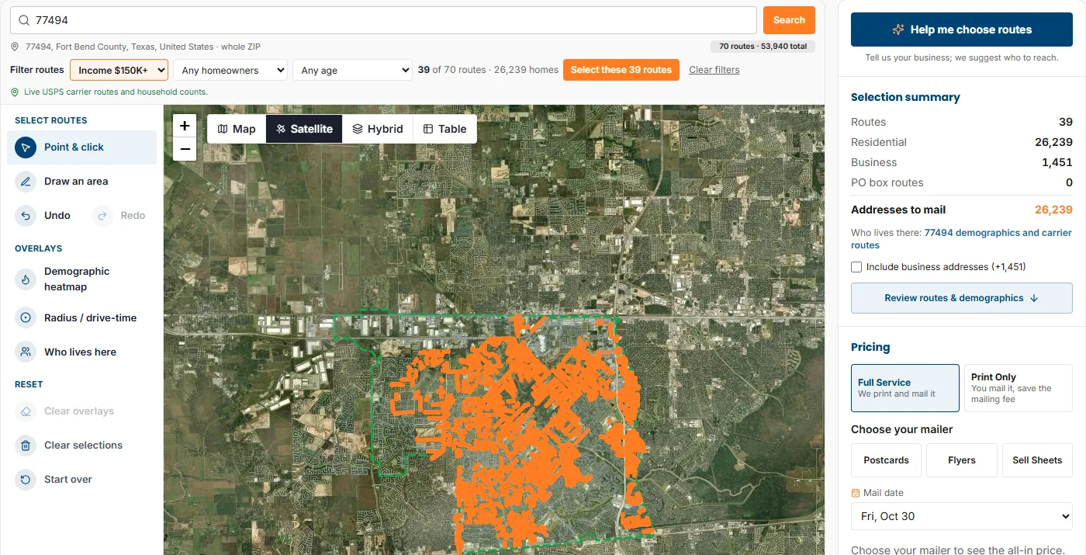Click the Draw an area label
The image size is (1086, 555).
click(x=76, y=182)
